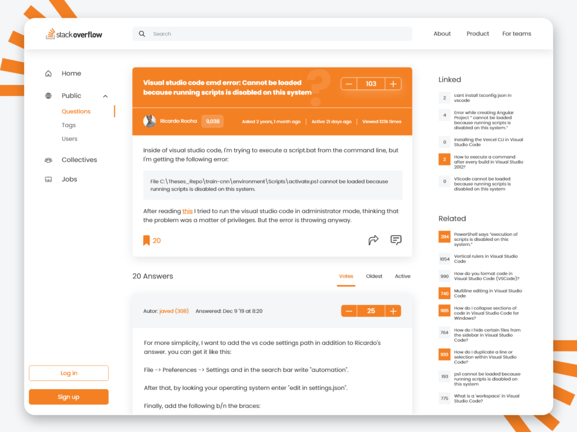This screenshot has height=432, width=577.
Task: Click the Sign up button
Action: pos(69,397)
